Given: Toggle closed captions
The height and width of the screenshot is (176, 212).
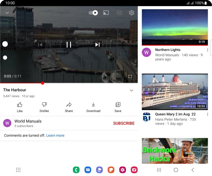Looking at the screenshot, I should click(119, 13).
